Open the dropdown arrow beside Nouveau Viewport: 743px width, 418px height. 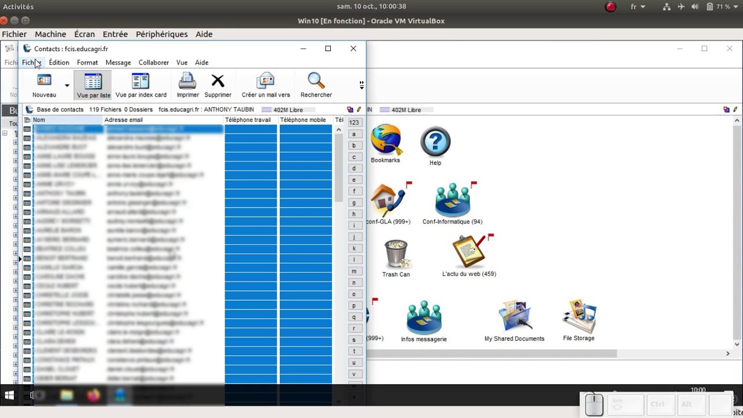[67, 86]
